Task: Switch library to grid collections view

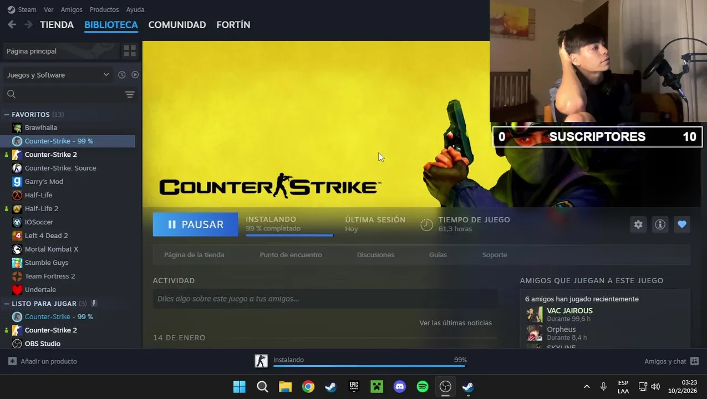Action: pos(130,51)
